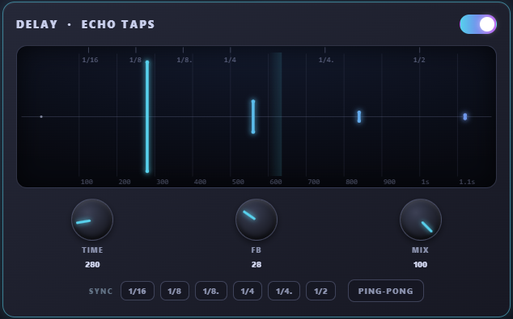This screenshot has width=513, height=319.
Task: Click the MIX knob
Action: click(x=421, y=220)
